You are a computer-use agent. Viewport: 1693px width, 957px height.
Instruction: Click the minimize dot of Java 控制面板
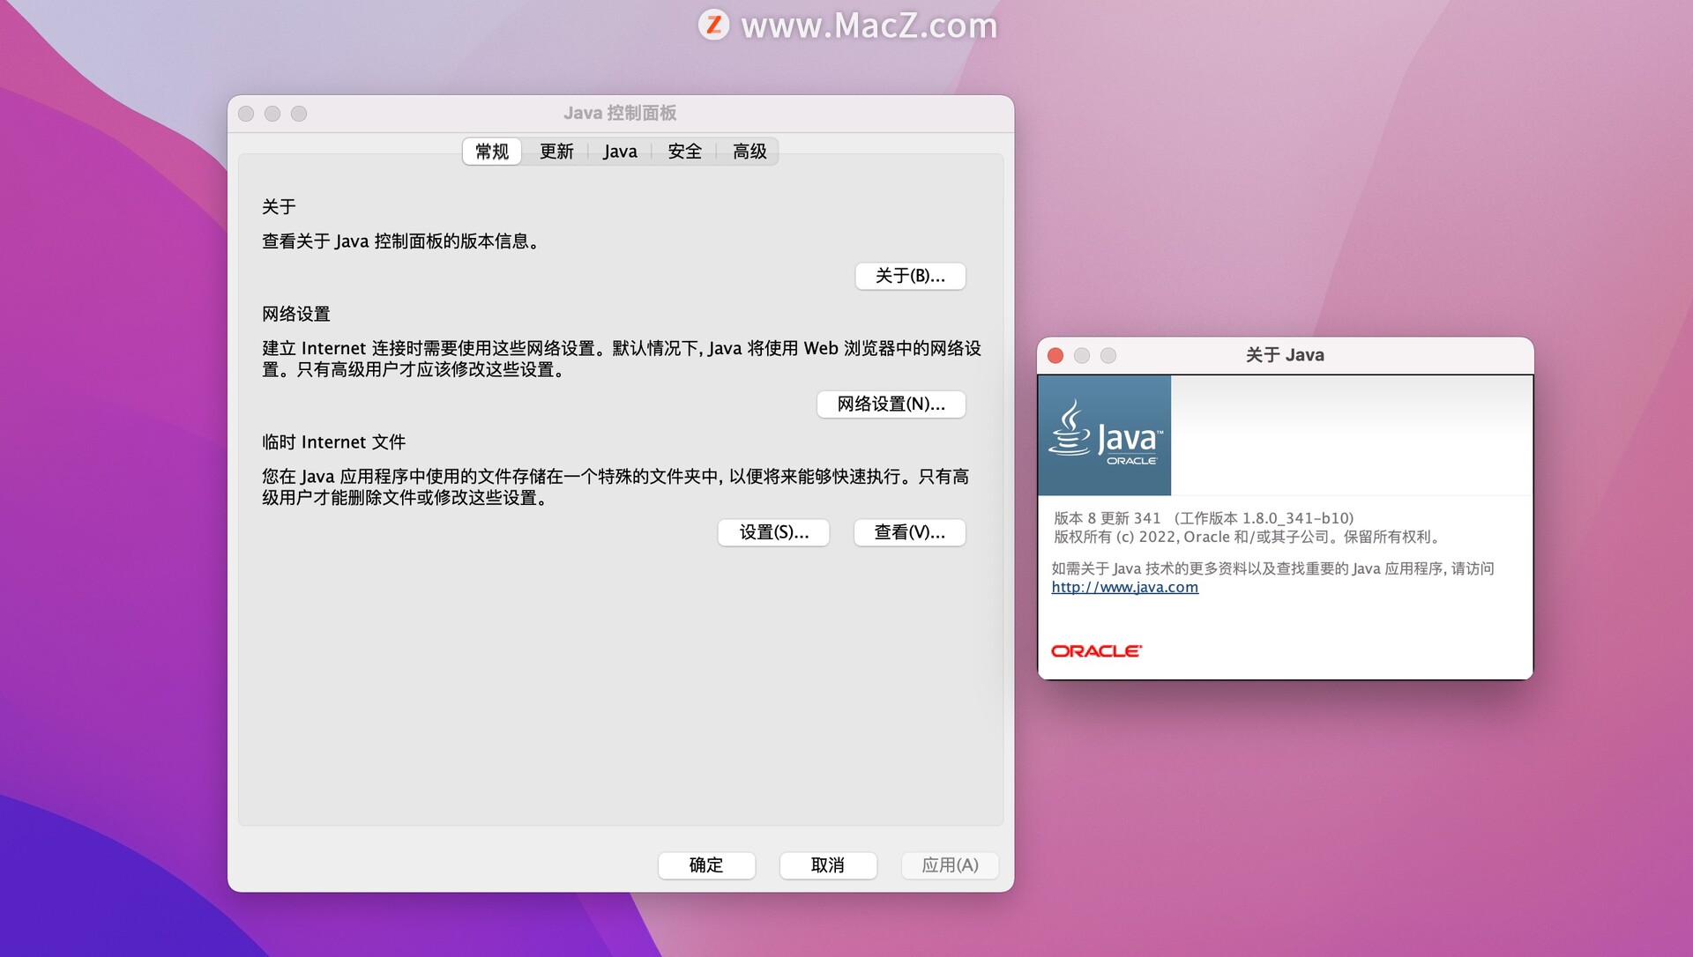coord(272,114)
